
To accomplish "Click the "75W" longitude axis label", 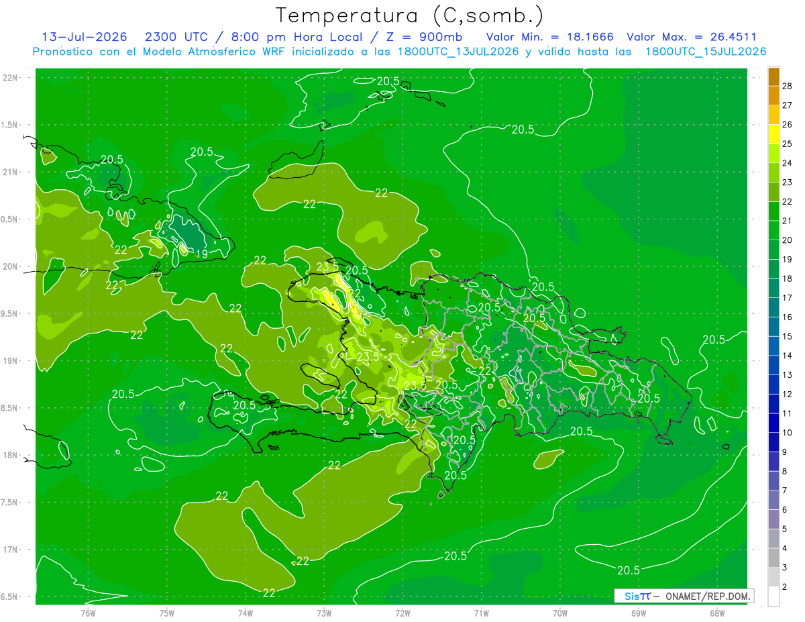I will 166,613.
